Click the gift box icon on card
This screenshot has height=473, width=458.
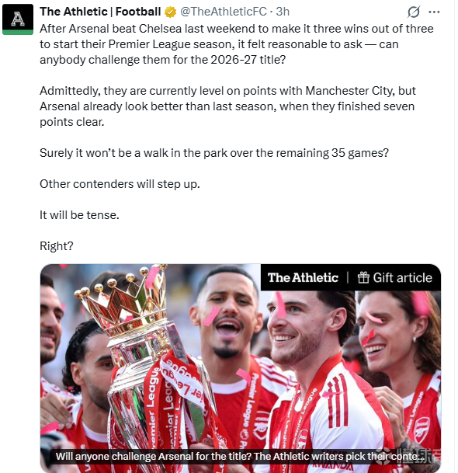pos(363,277)
